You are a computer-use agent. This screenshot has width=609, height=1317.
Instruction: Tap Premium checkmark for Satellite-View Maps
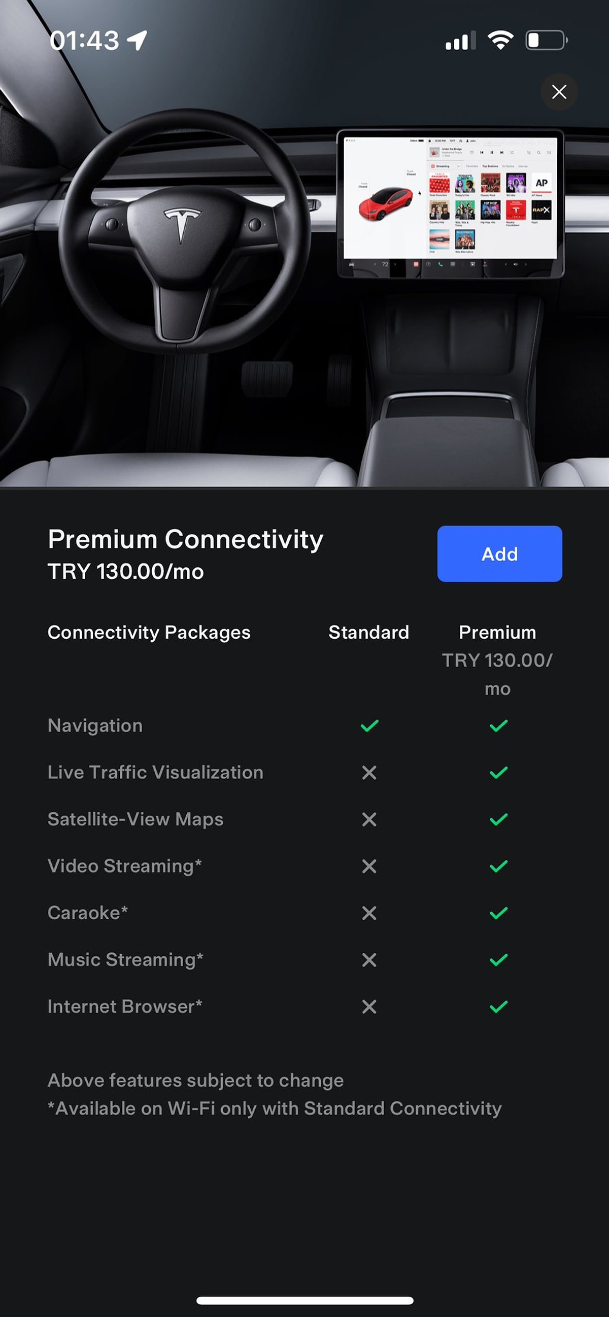[x=498, y=819]
